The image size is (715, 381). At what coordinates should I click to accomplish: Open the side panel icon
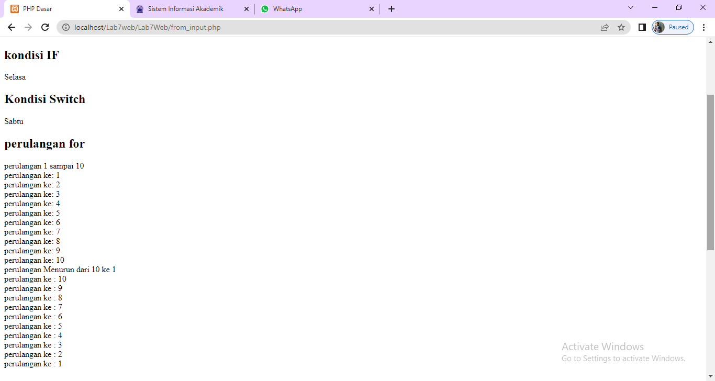642,27
